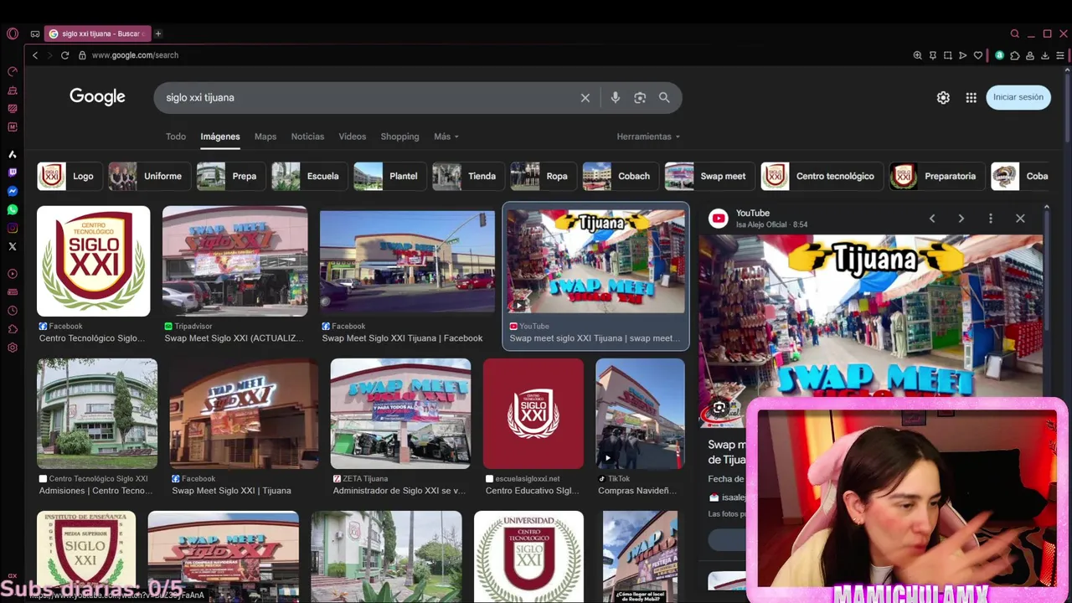Open GX Corner from the tab bar
The height and width of the screenshot is (603, 1072).
tap(34, 33)
